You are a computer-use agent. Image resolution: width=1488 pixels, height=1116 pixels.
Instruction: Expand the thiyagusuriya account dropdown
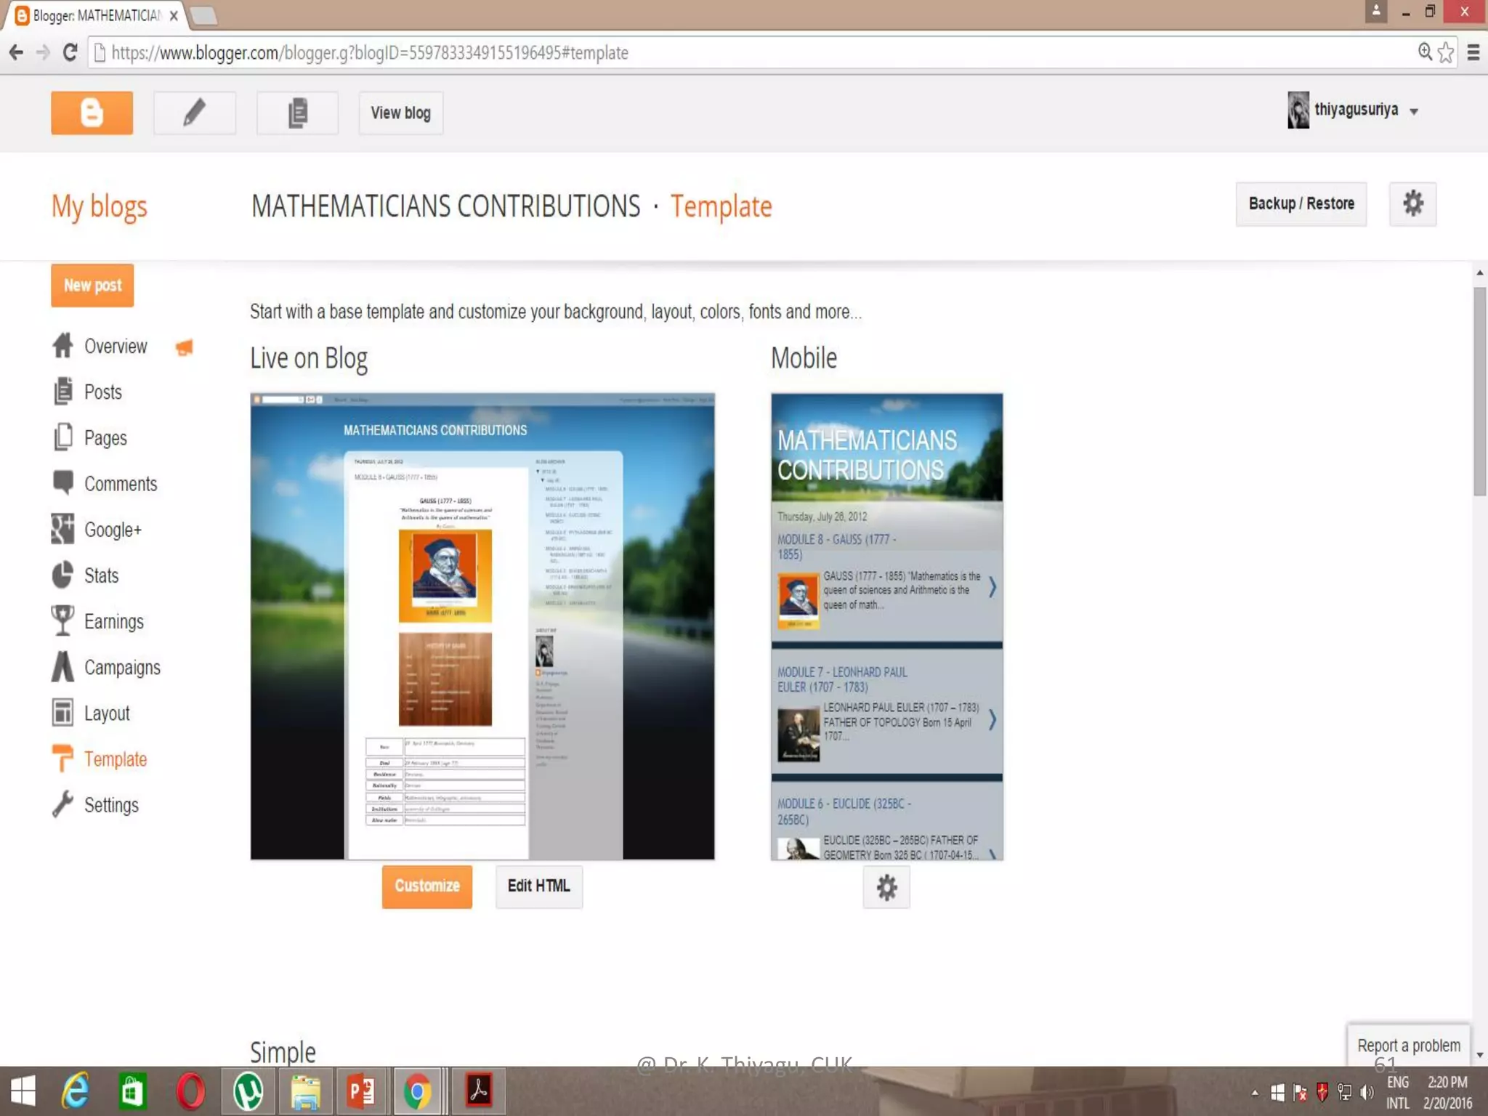pyautogui.click(x=1414, y=112)
